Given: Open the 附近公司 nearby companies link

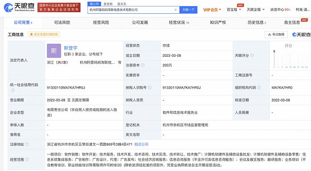Looking at the screenshot, I should click(x=141, y=144).
